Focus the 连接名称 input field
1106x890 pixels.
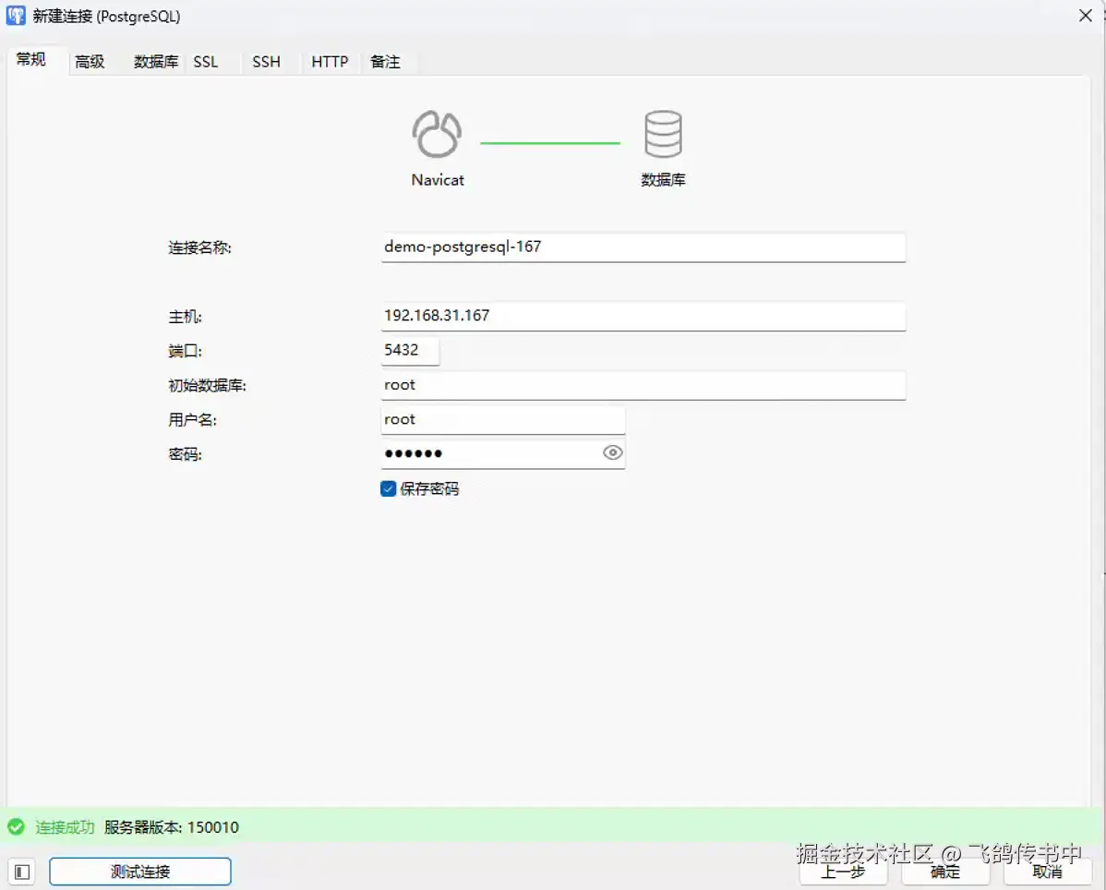click(643, 247)
